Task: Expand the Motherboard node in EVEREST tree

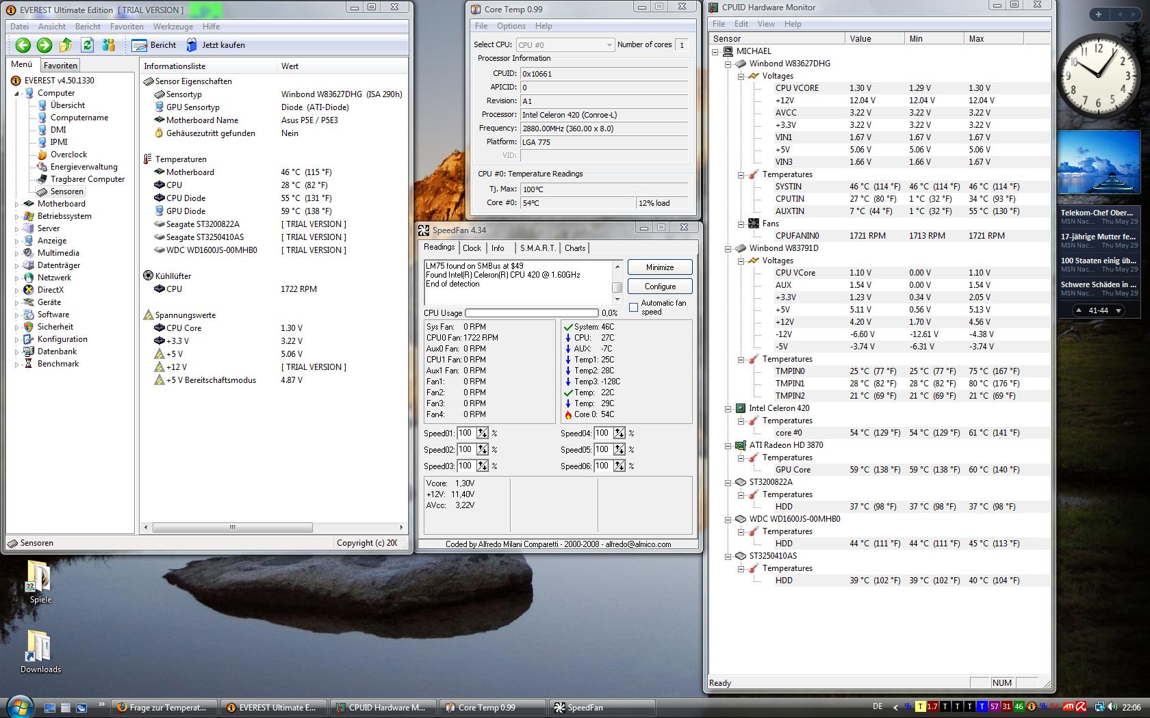Action: (17, 204)
